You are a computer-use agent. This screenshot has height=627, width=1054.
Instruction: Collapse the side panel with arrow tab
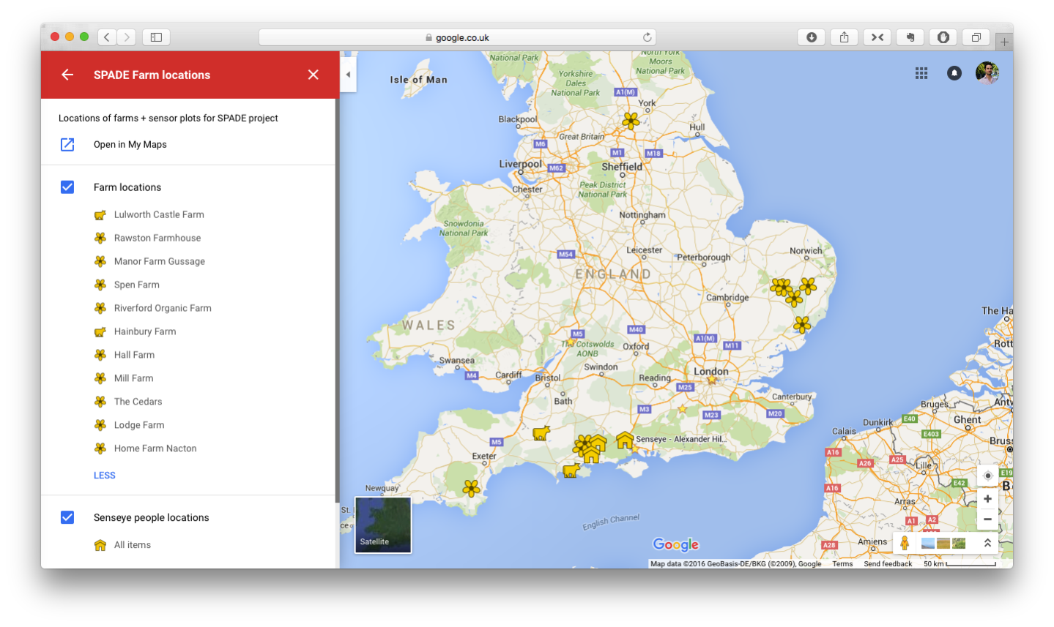(x=348, y=75)
